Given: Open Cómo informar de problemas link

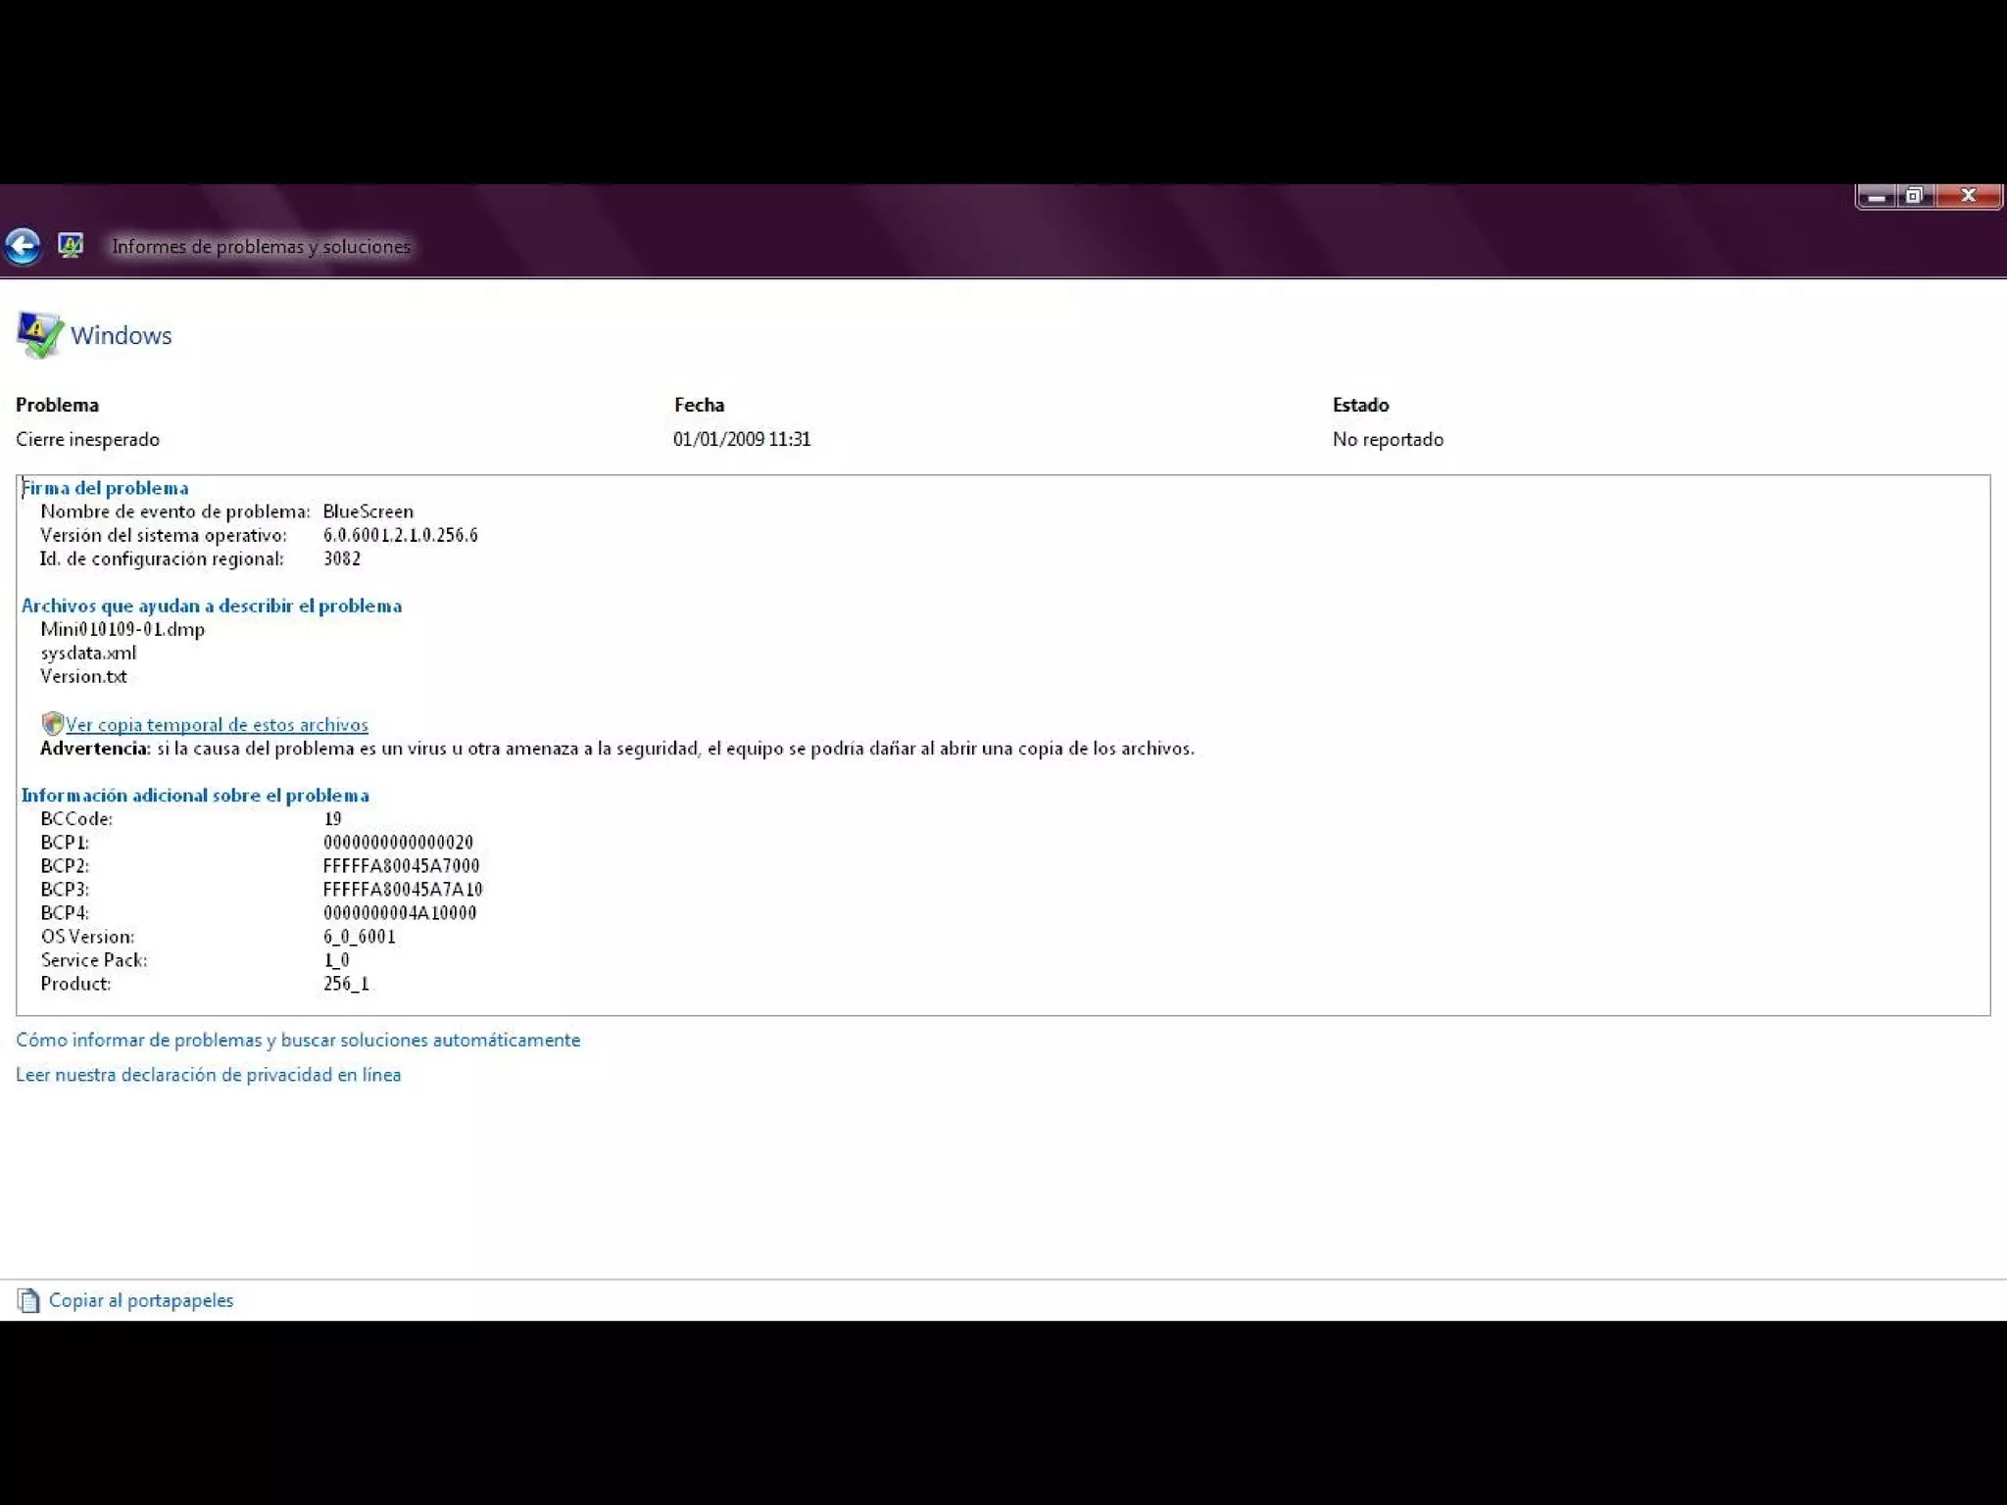Looking at the screenshot, I should pos(298,1040).
